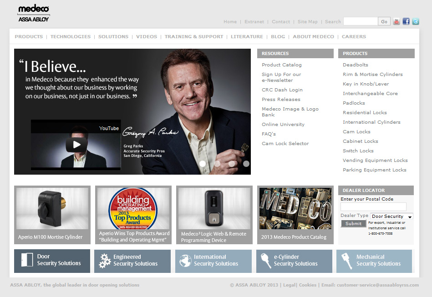Open the Facebook icon in header
432x297 pixels.
pos(406,21)
